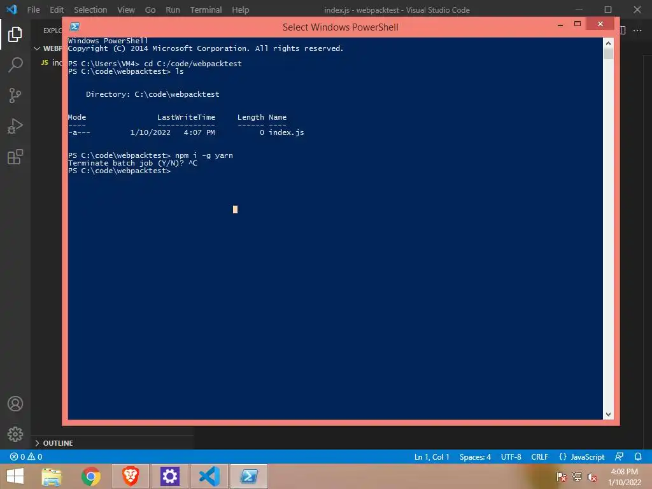Collapse the WEBPACKTEST folder section
This screenshot has width=652, height=489.
(x=47, y=48)
